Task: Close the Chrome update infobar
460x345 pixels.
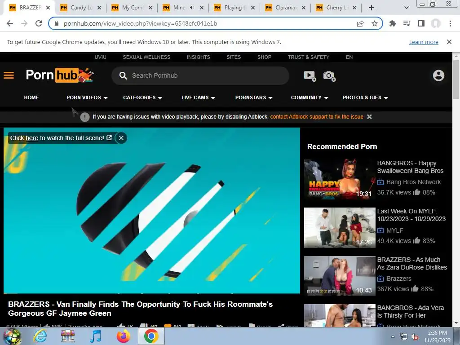Action: (449, 42)
